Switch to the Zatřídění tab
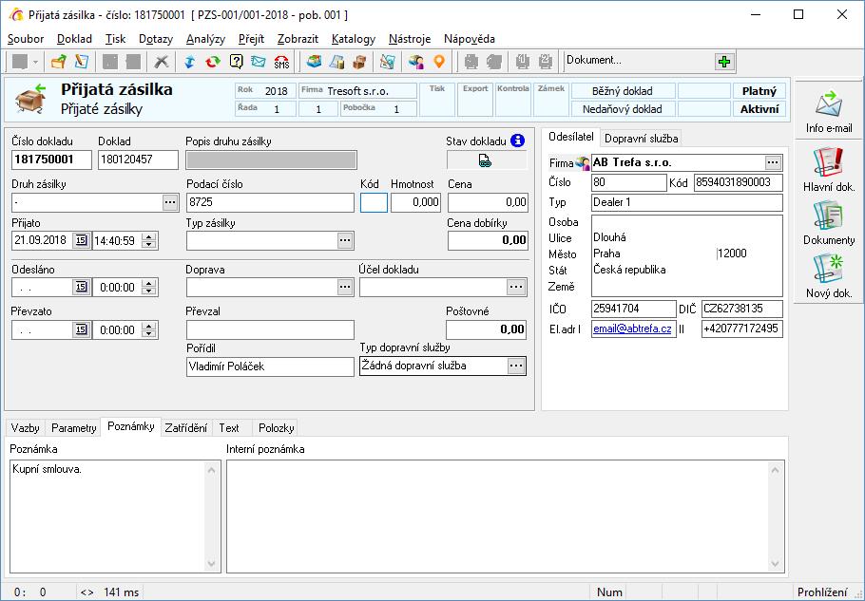The height and width of the screenshot is (601, 865). (186, 428)
